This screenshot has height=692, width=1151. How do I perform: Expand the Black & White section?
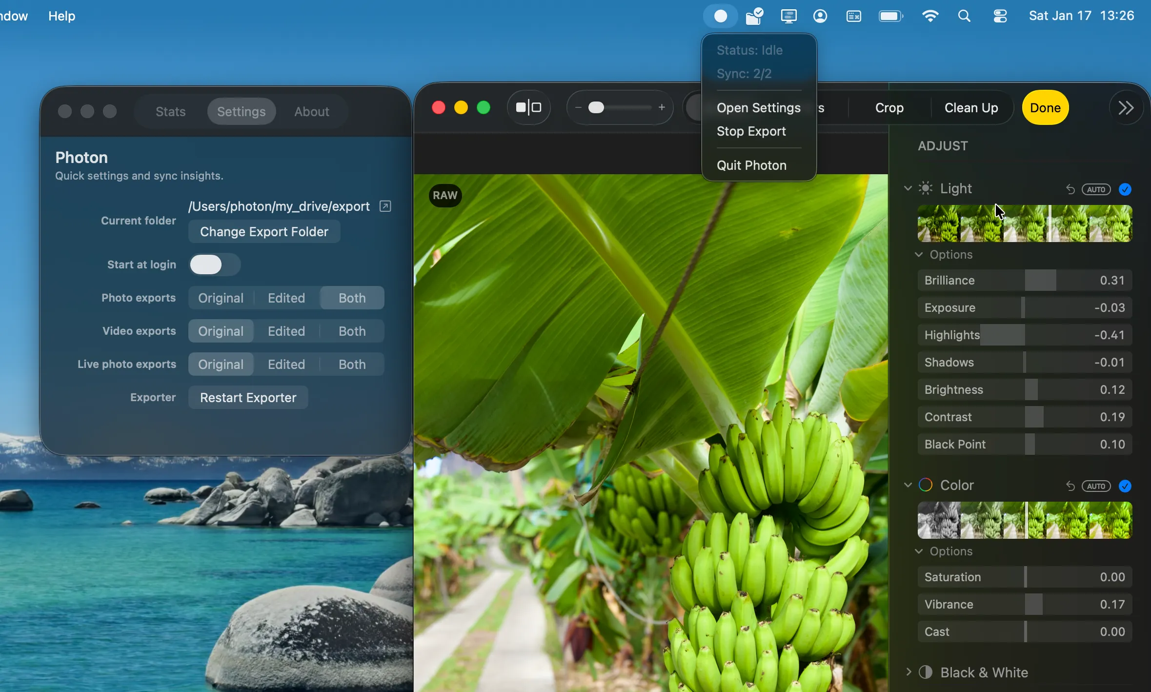pos(909,672)
